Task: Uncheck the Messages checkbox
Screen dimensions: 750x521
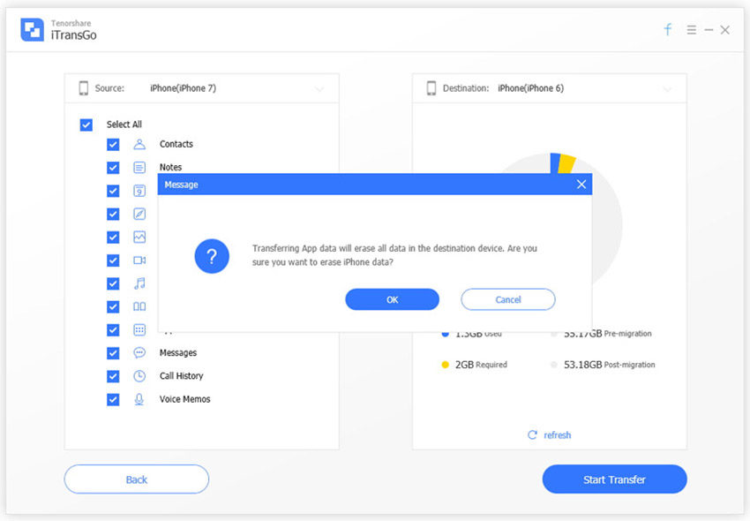Action: 113,353
